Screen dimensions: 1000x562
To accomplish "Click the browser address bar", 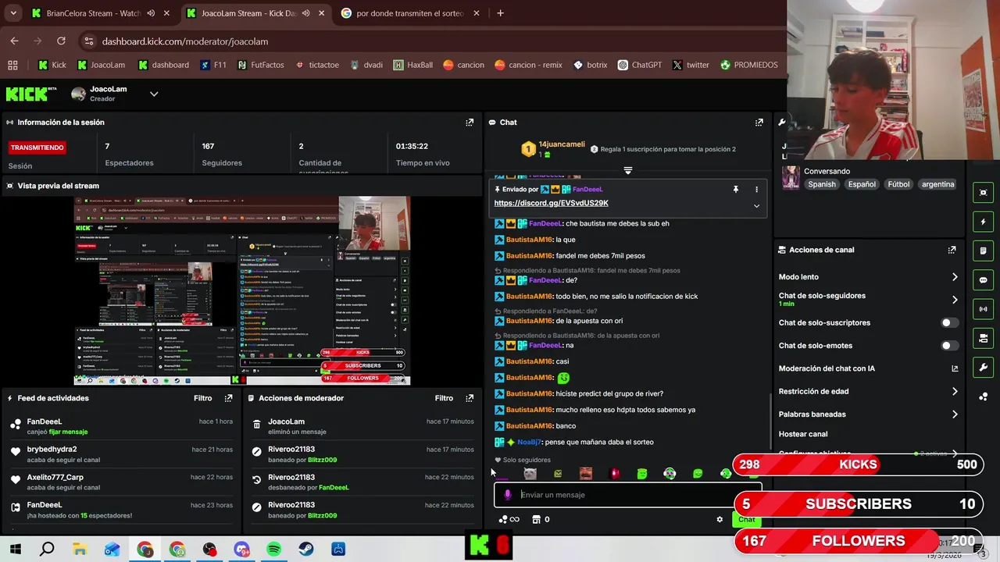I will [x=430, y=41].
